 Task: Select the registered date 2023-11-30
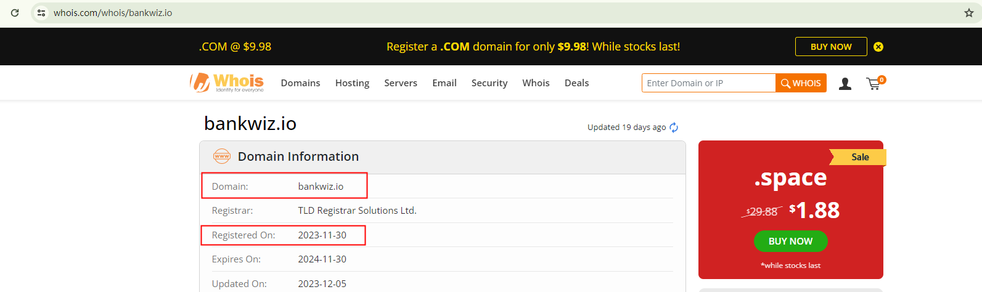[322, 235]
